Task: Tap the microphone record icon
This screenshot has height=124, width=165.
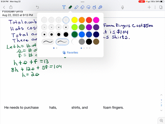Action: (x=122, y=8)
